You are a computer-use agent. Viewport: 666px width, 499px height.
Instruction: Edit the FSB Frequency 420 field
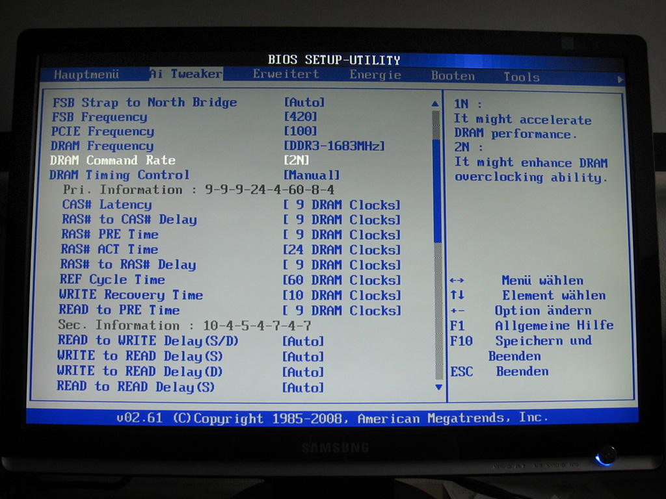300,117
